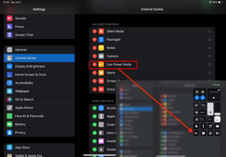The width and height of the screenshot is (226, 157).
Task: Tap the gray Camera icon in list
Action: [x=101, y=56]
